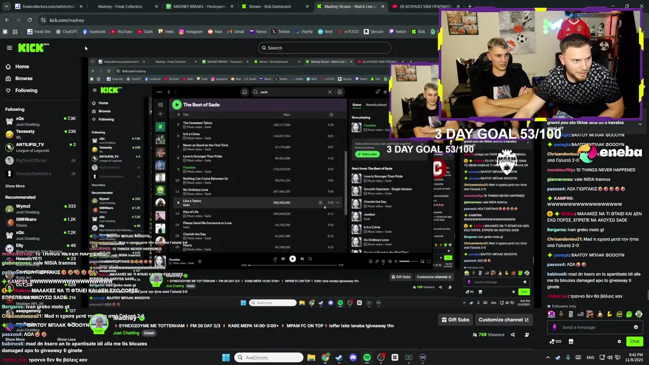Focus the Send a message input
649x365 pixels.
pos(594,327)
